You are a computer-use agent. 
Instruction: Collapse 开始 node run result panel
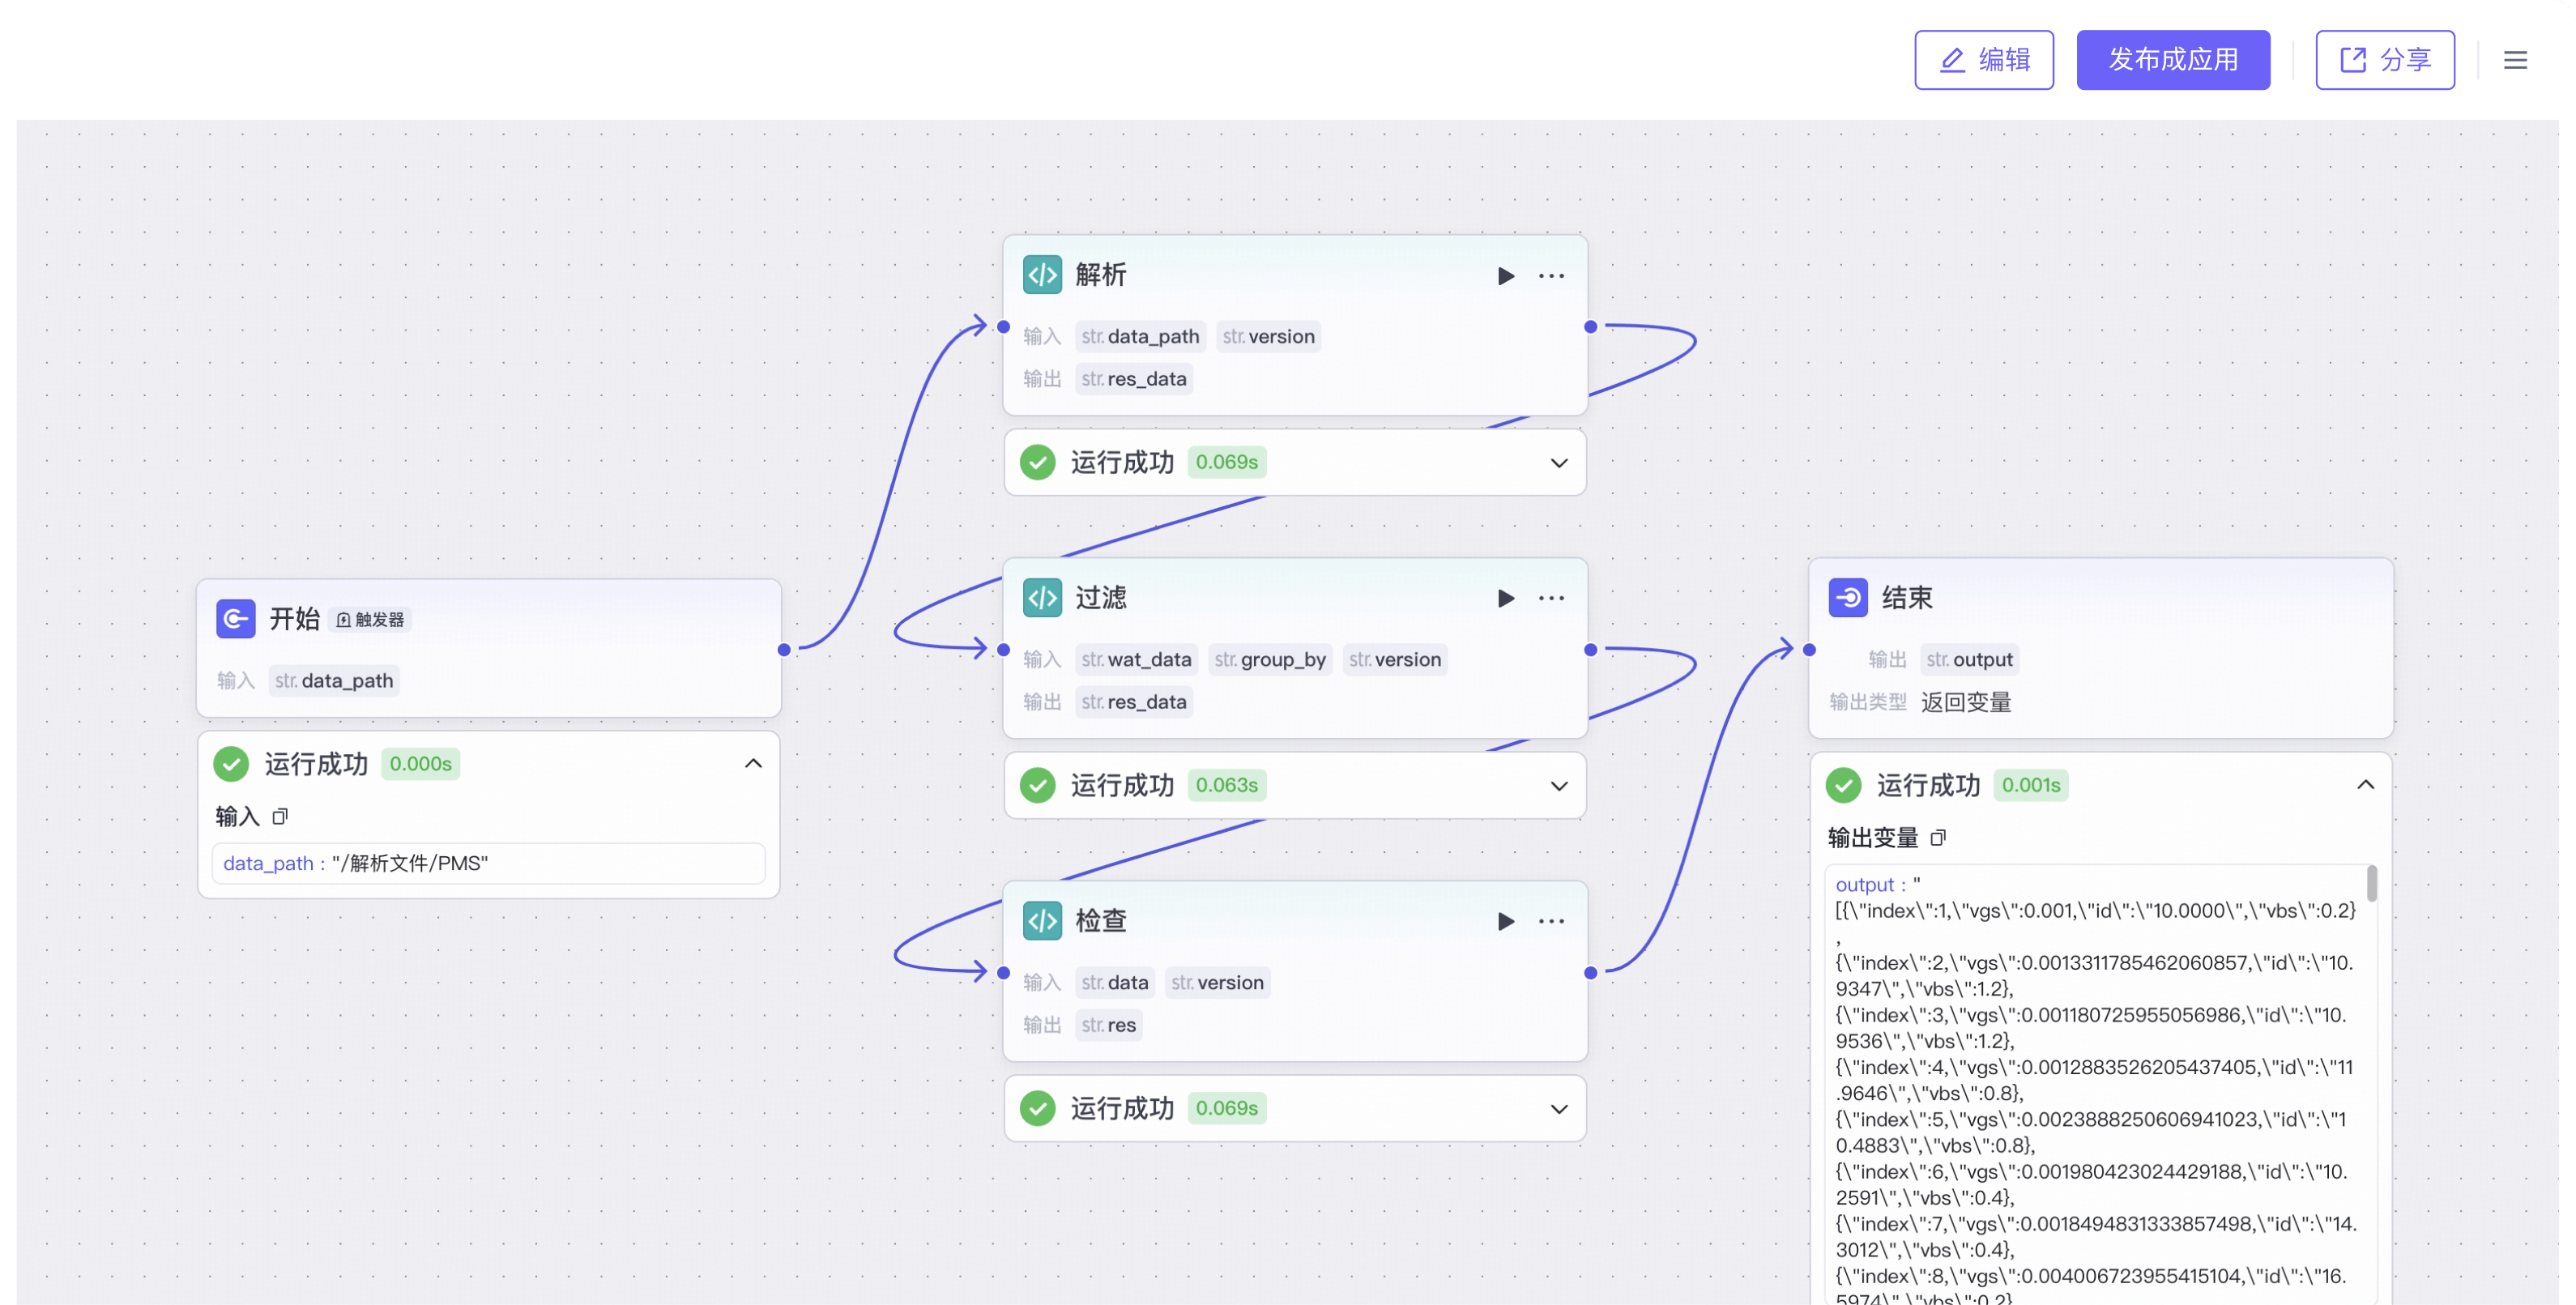click(x=753, y=764)
